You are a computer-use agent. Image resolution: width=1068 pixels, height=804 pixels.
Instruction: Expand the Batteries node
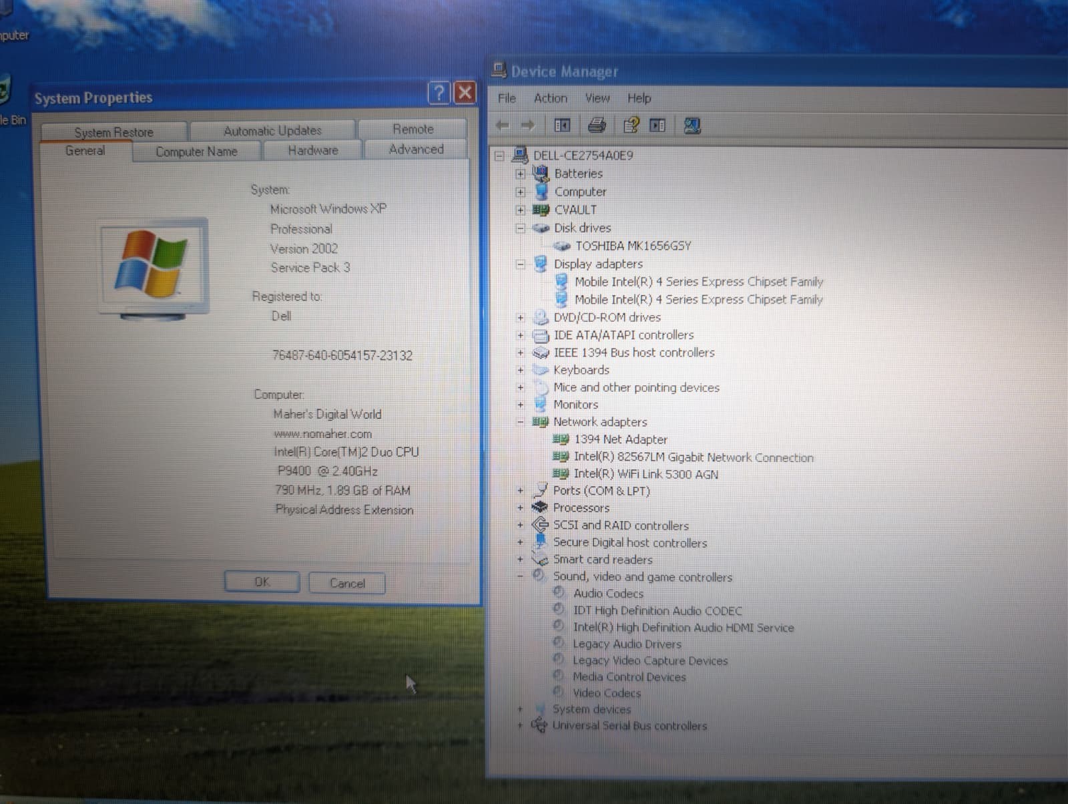[x=520, y=174]
